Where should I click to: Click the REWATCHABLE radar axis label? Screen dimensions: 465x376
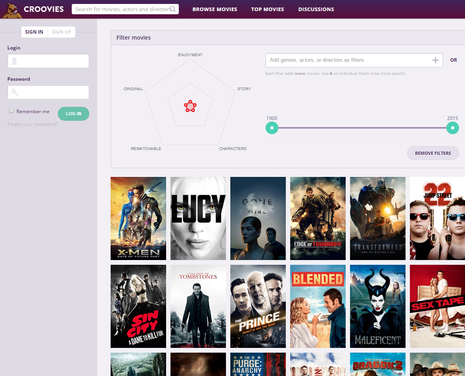[146, 149]
